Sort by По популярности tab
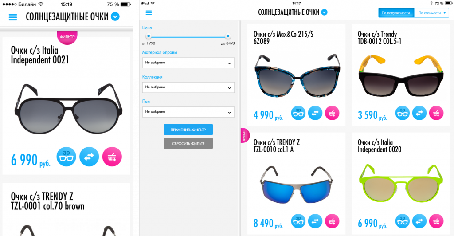The height and width of the screenshot is (236, 454). (x=396, y=13)
